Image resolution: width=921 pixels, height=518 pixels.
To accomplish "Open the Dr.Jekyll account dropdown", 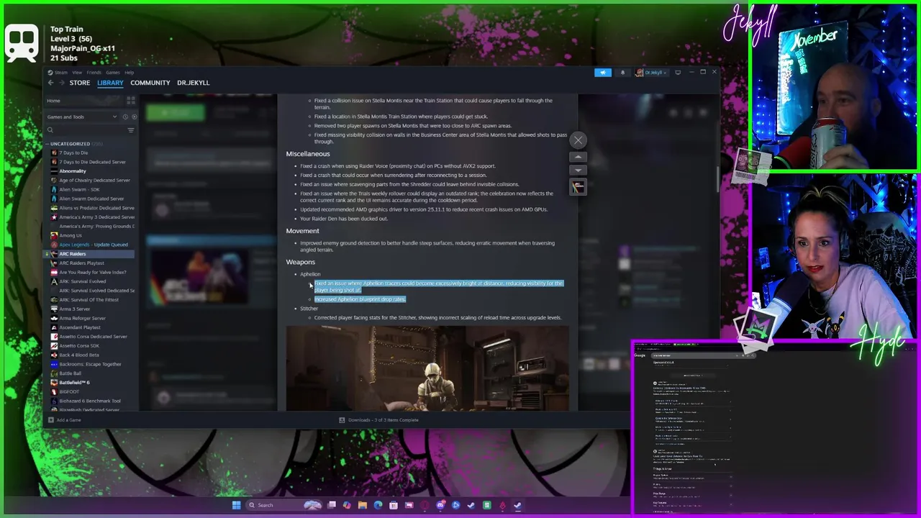I will pos(650,72).
